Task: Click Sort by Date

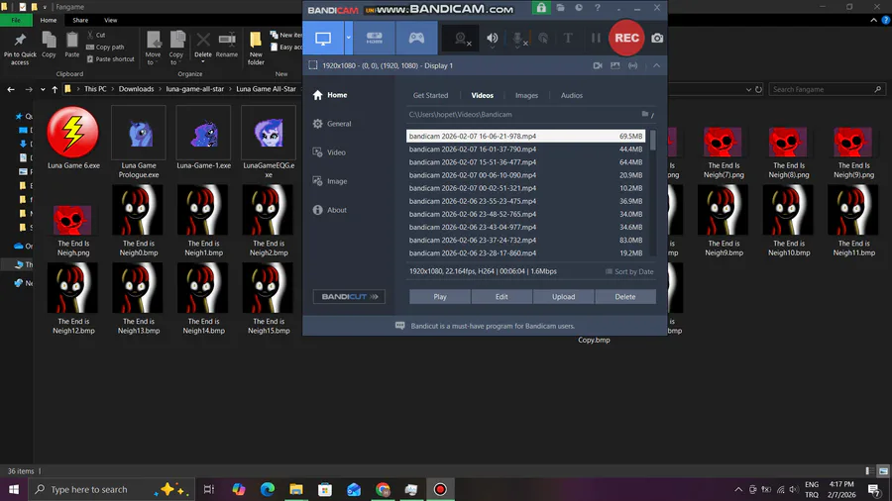Action: pyautogui.click(x=629, y=271)
